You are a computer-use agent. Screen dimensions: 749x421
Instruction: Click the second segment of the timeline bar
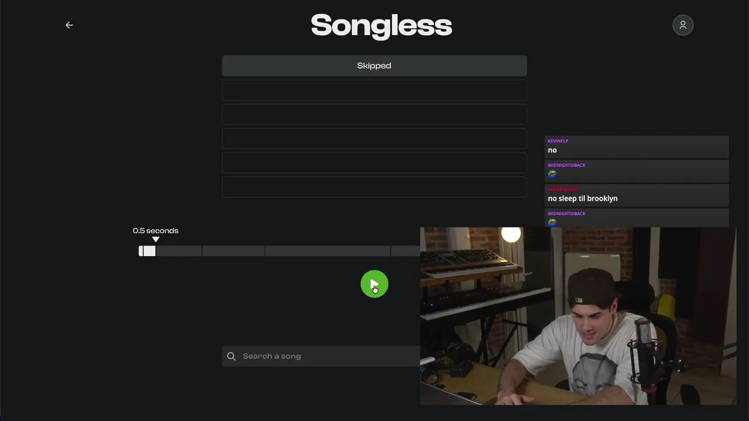pyautogui.click(x=178, y=251)
